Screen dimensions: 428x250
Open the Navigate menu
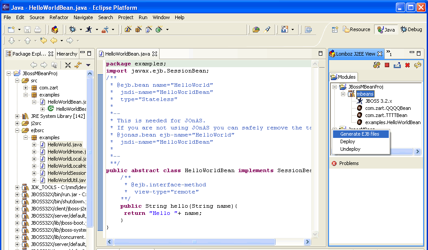coord(83,17)
